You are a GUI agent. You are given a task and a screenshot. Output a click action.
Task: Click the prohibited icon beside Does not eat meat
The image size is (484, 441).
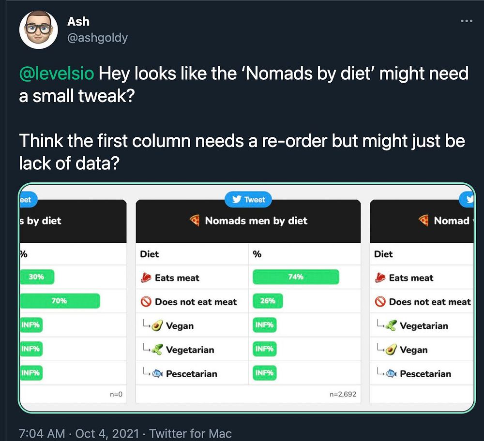pyautogui.click(x=146, y=302)
